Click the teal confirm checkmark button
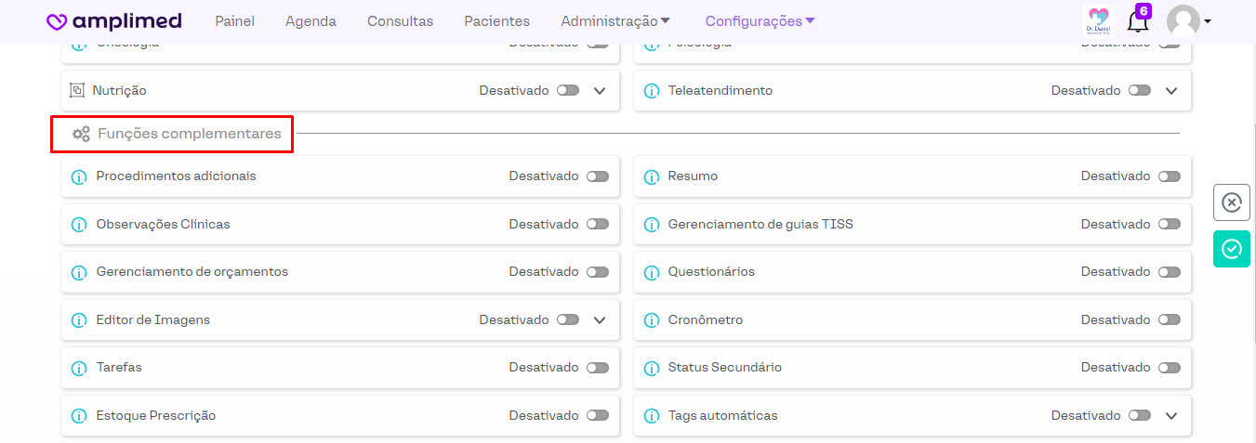This screenshot has width=1256, height=443. click(1231, 249)
